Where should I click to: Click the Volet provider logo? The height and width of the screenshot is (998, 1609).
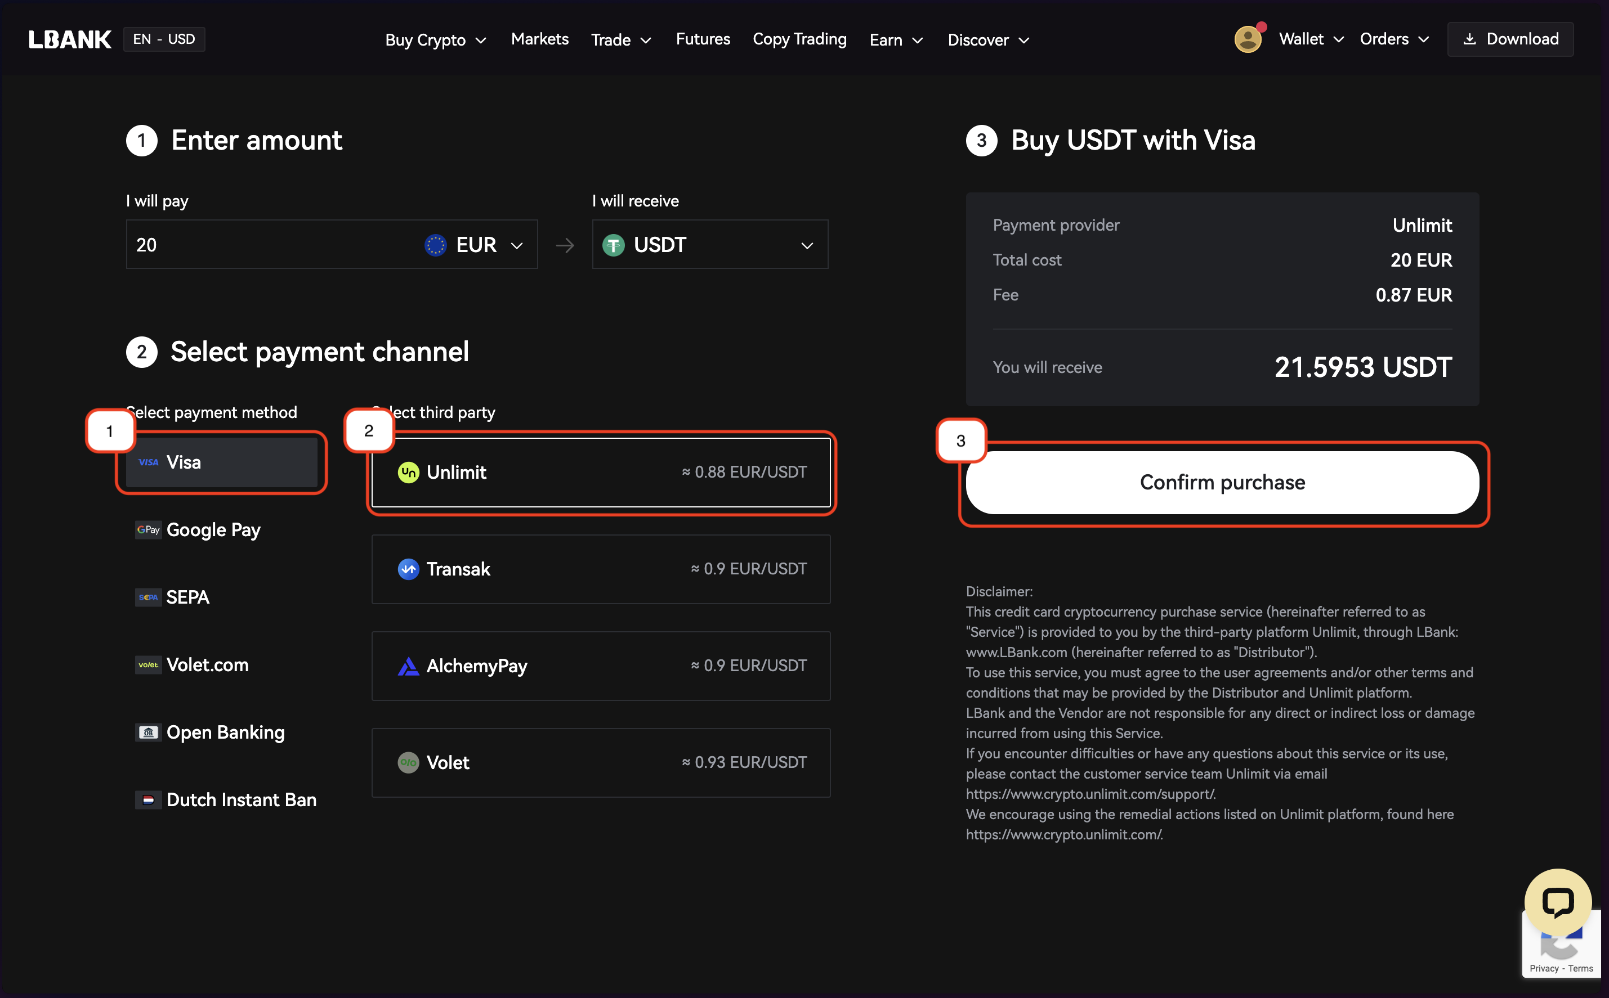[408, 762]
